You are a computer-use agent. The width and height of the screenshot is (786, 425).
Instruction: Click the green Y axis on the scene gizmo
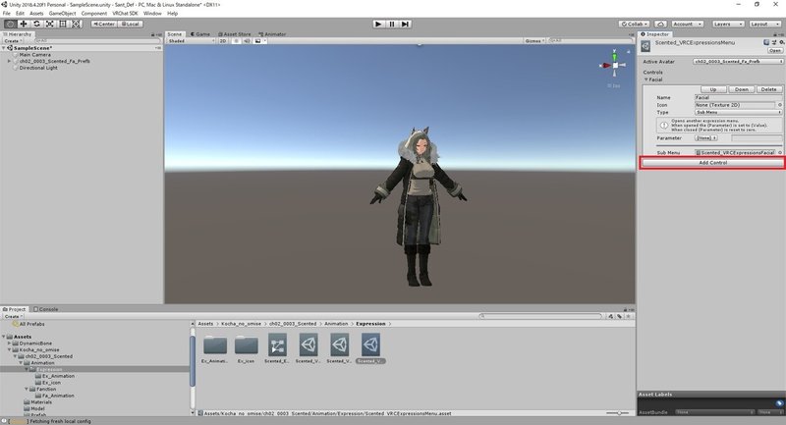[x=615, y=56]
